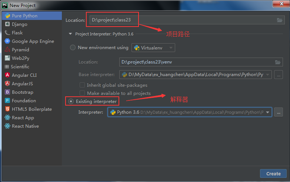The width and height of the screenshot is (290, 182).
Task: Click the PyCharm logo in title bar
Action: [x=4, y=5]
